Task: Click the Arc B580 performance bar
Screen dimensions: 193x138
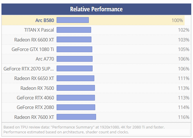Action: click(73, 20)
